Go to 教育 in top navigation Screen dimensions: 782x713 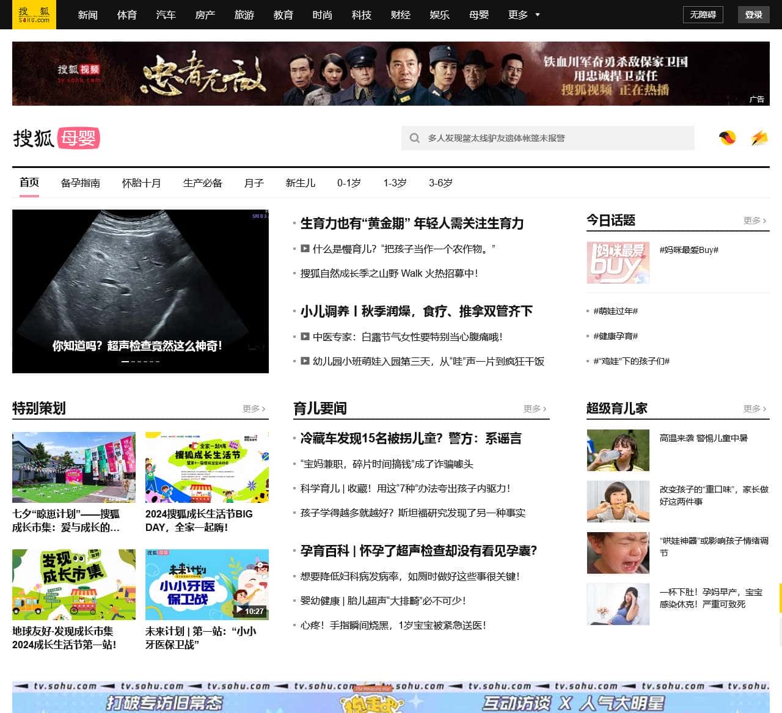click(283, 15)
